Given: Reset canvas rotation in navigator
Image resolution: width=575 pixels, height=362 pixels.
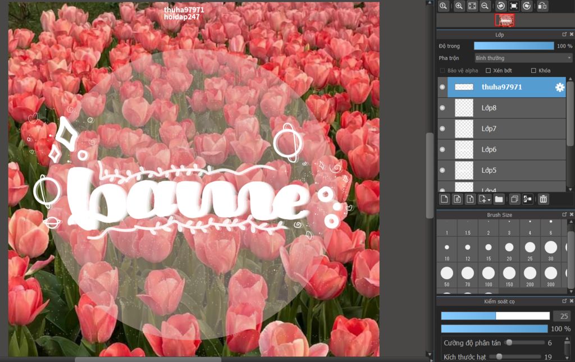Looking at the screenshot, I should click(x=514, y=6).
